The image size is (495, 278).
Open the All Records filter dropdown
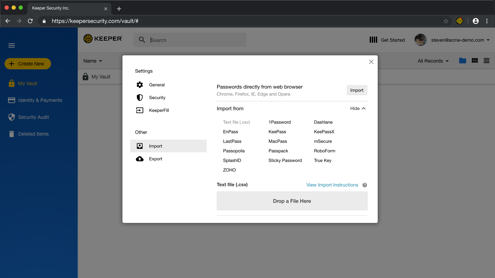point(433,61)
